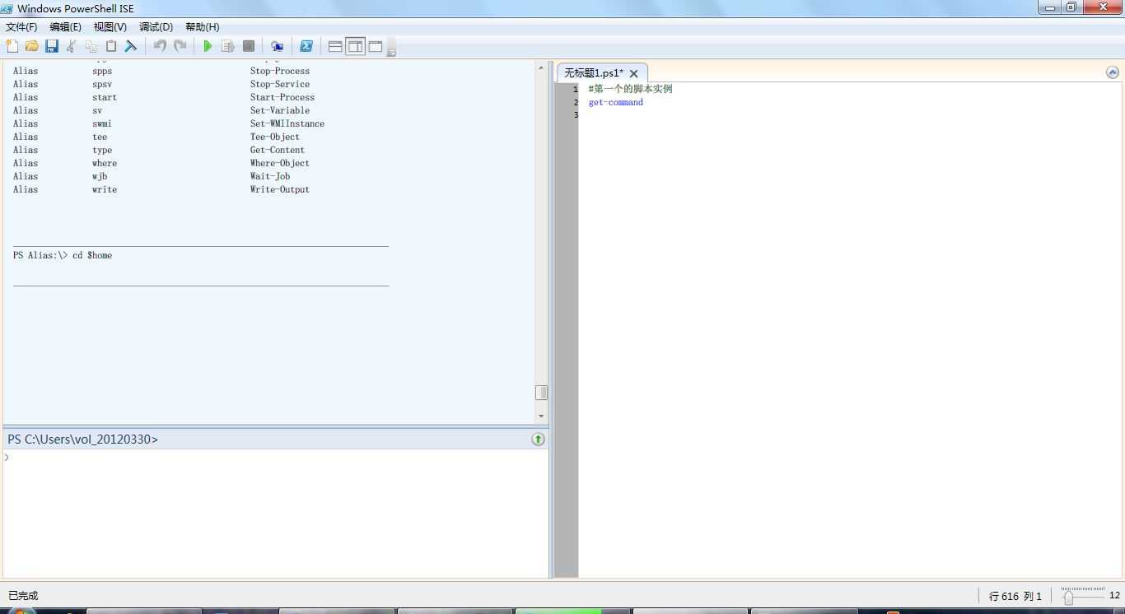
Task: Run the script with green arrow
Action: point(208,46)
